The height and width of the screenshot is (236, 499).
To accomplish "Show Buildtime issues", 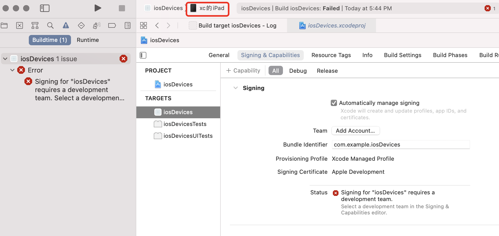I will pos(50,40).
